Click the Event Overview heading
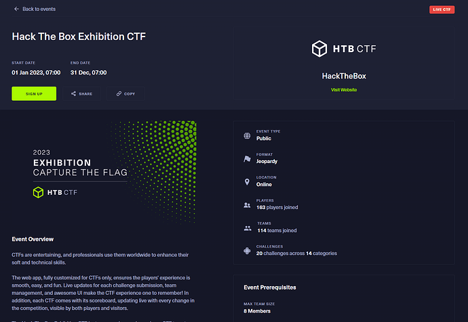This screenshot has width=468, height=322. coord(33,239)
